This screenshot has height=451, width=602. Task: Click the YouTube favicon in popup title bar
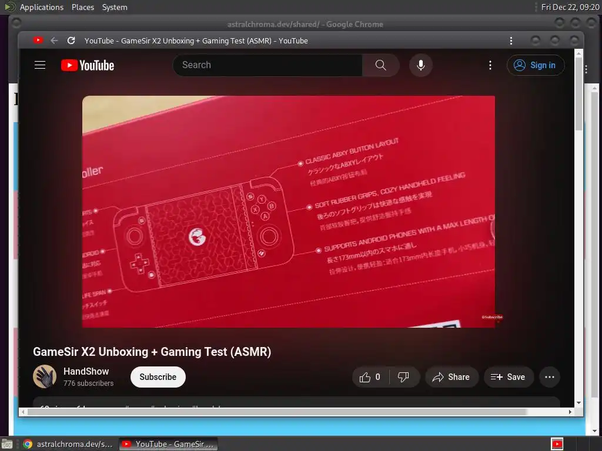pyautogui.click(x=38, y=41)
